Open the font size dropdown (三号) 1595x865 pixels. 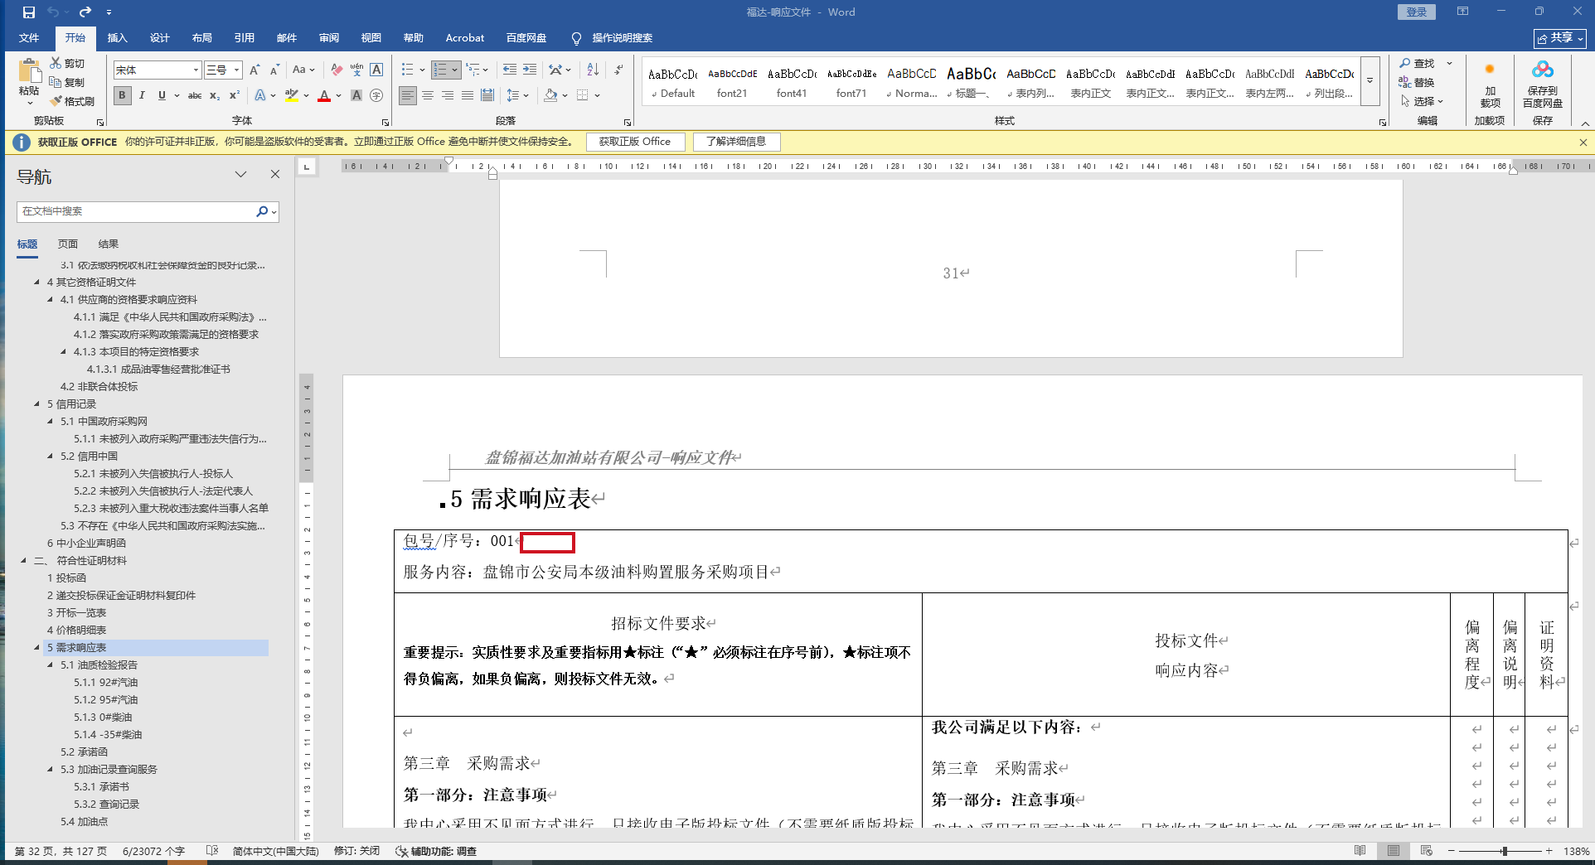tap(236, 70)
